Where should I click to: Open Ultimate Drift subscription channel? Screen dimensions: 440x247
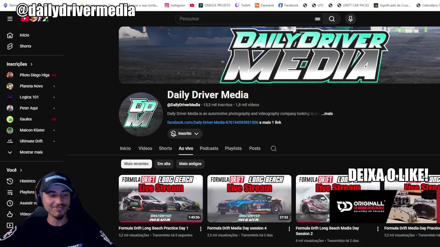tap(31, 141)
